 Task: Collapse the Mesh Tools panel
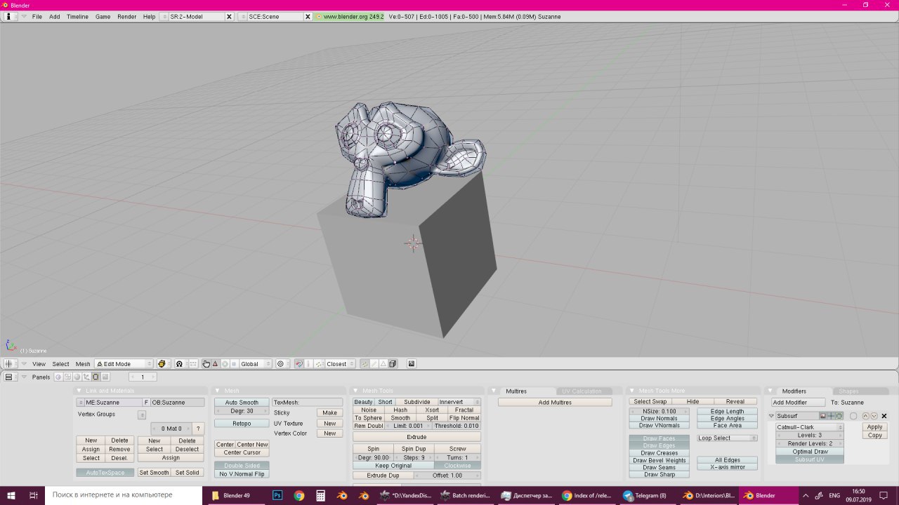click(355, 391)
